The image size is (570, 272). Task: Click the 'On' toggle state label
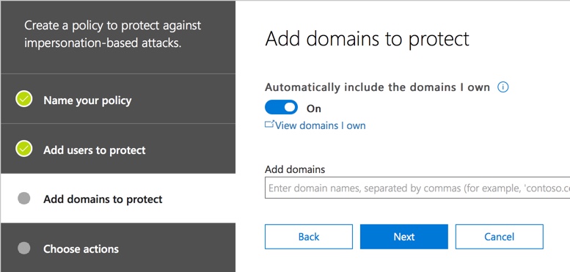(314, 109)
